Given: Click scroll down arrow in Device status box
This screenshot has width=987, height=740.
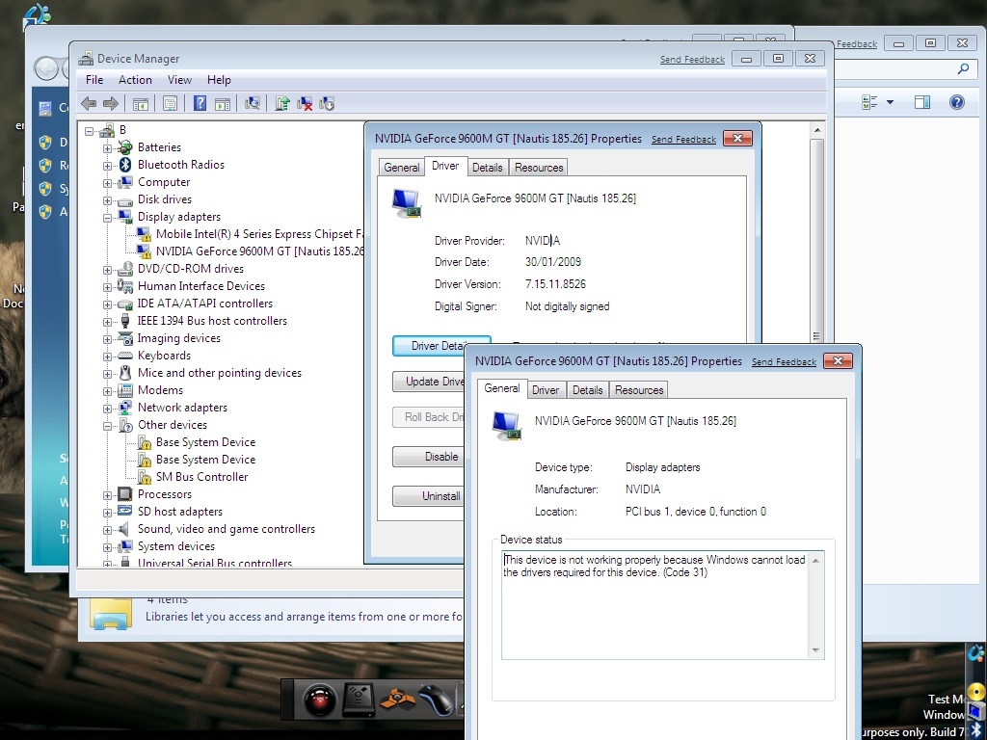Looking at the screenshot, I should point(815,650).
